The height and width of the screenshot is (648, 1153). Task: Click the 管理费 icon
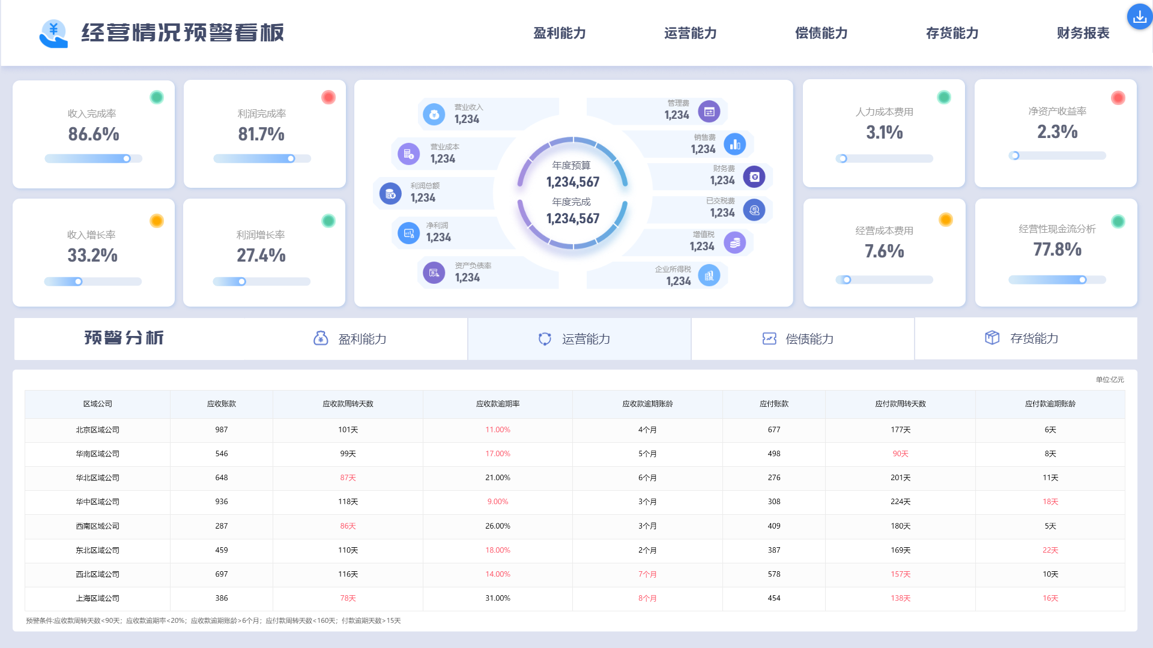tap(709, 111)
